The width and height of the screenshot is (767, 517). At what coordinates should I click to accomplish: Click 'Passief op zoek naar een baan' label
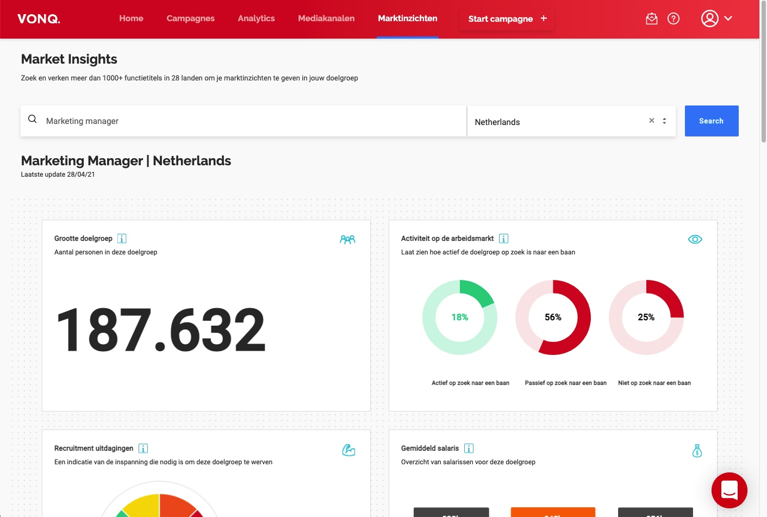[565, 383]
